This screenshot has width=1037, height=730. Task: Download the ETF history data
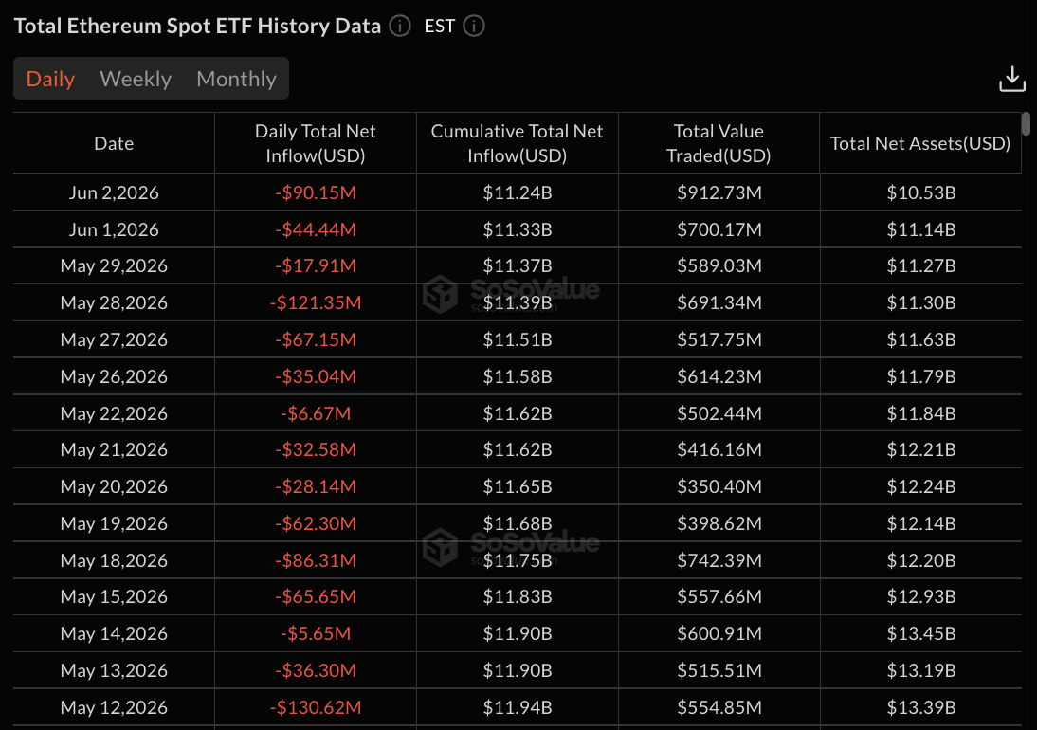coord(1011,79)
